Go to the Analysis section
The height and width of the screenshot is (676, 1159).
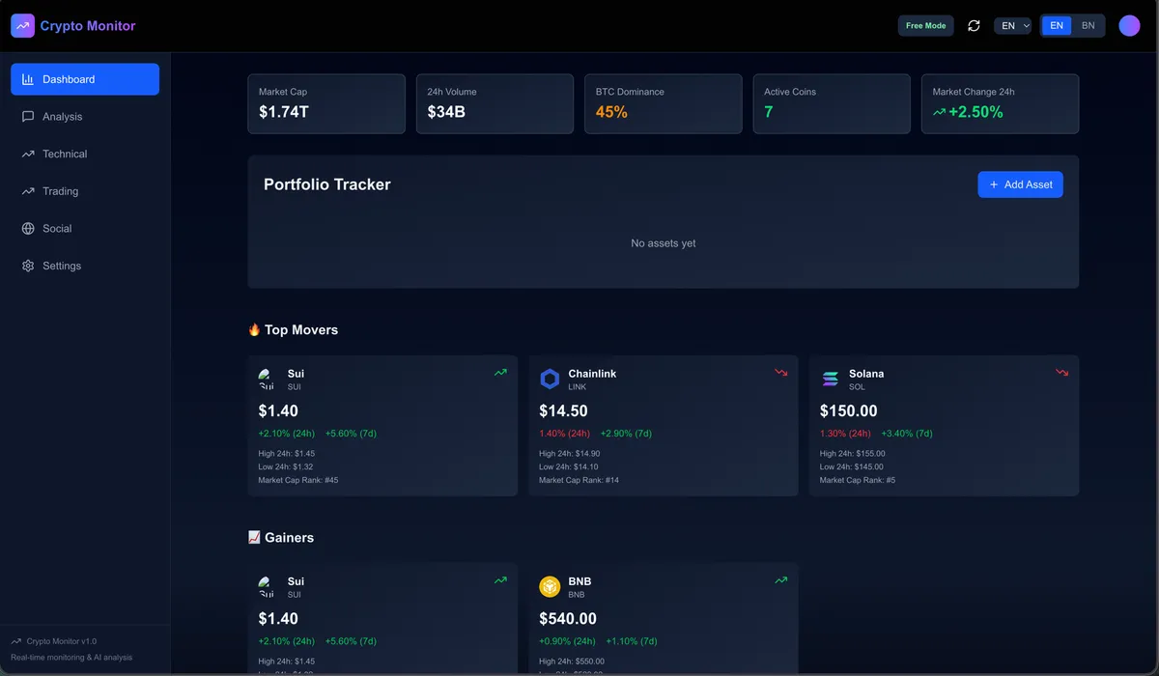(85, 117)
